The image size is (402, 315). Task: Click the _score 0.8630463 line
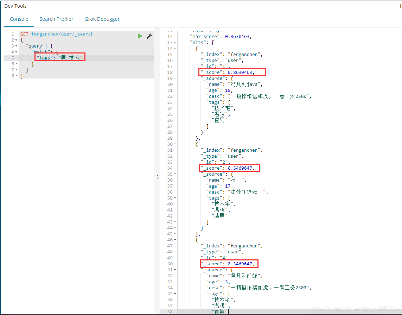pyautogui.click(x=228, y=73)
